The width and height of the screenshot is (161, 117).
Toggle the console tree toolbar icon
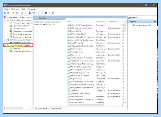tap(17, 13)
